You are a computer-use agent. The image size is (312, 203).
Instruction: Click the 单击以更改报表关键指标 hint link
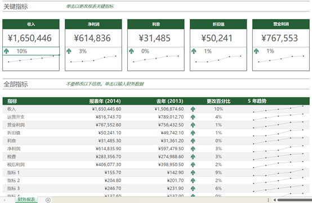pos(90,6)
